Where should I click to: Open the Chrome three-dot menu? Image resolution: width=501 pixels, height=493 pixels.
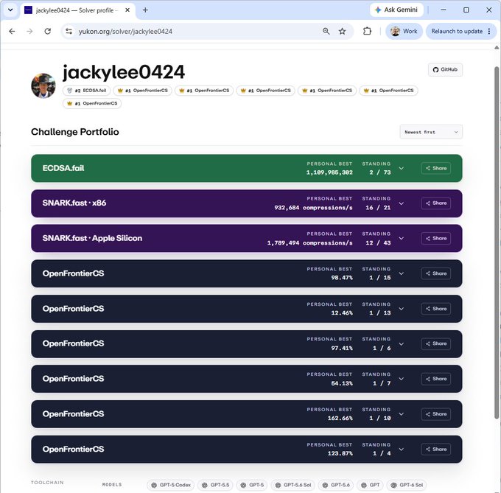(x=489, y=31)
